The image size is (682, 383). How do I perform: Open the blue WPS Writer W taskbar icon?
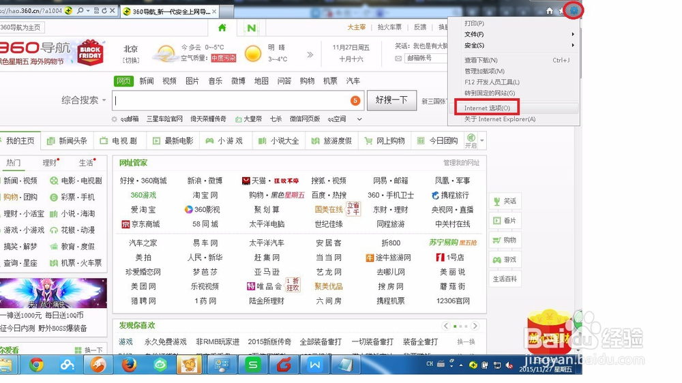coord(315,365)
